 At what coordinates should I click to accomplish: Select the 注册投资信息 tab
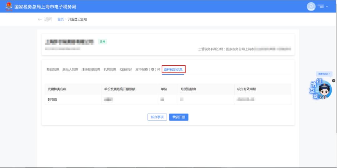click(91, 69)
